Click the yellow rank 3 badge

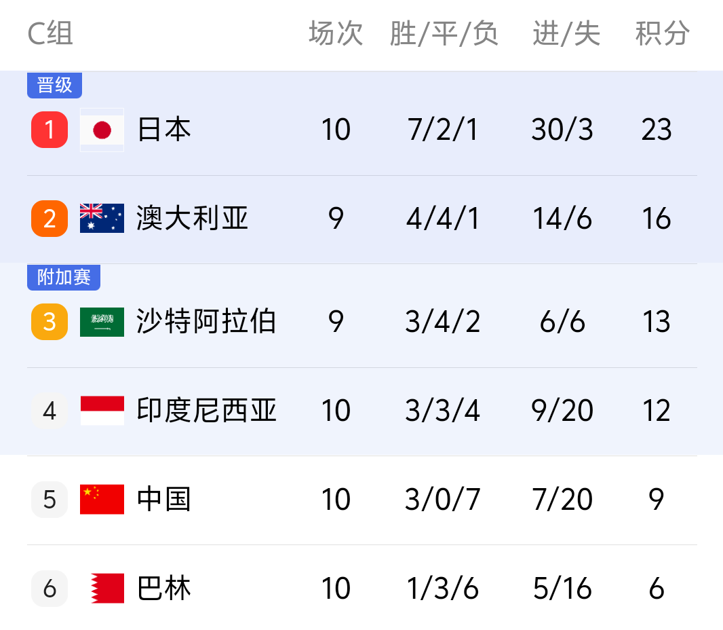click(x=50, y=322)
